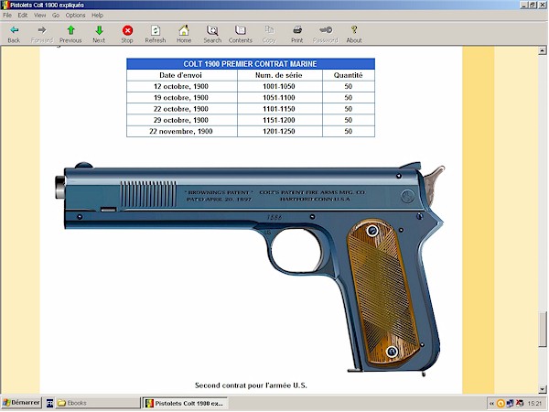Click the scrollbar down arrow
The image size is (549, 412).
[x=543, y=389]
